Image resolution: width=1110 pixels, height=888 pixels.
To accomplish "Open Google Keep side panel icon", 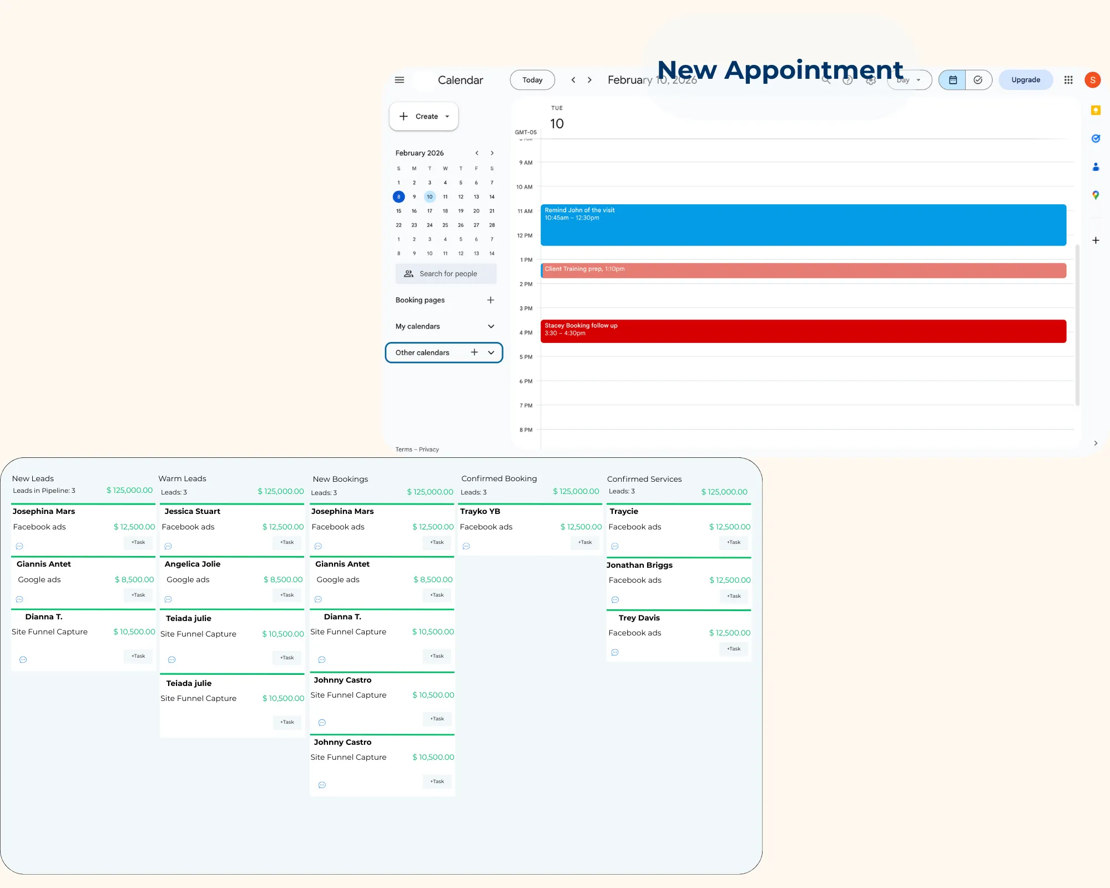I will (1096, 110).
